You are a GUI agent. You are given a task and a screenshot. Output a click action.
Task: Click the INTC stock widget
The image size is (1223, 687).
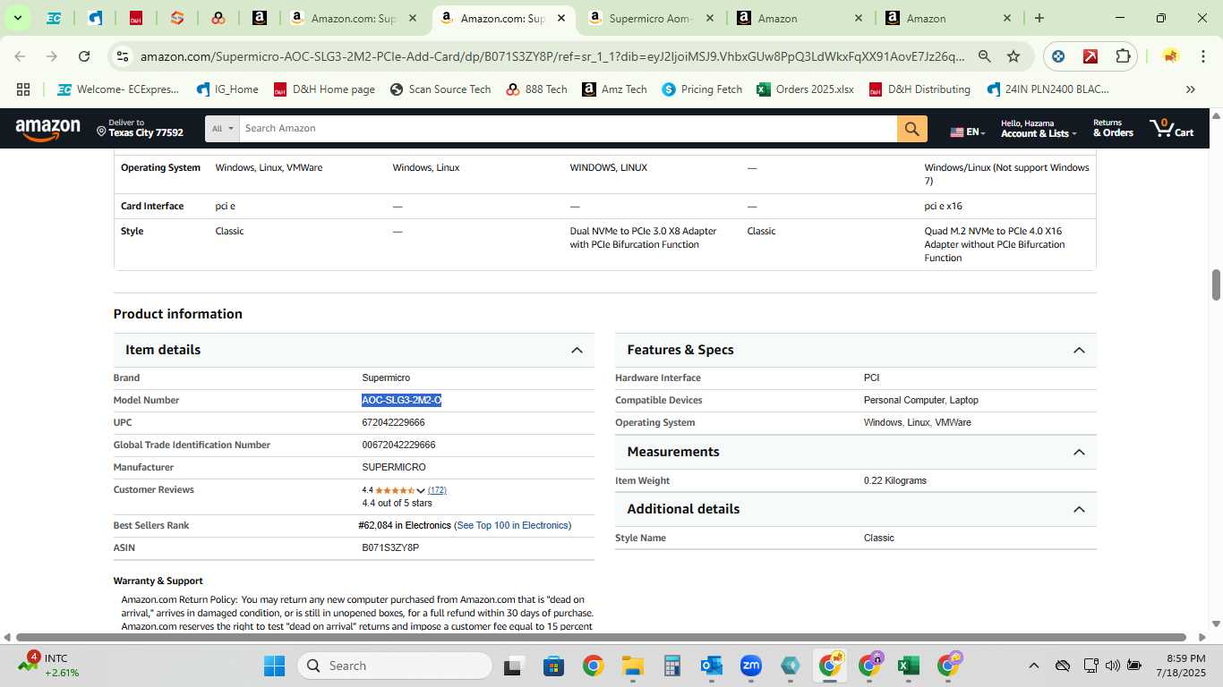coord(50,665)
